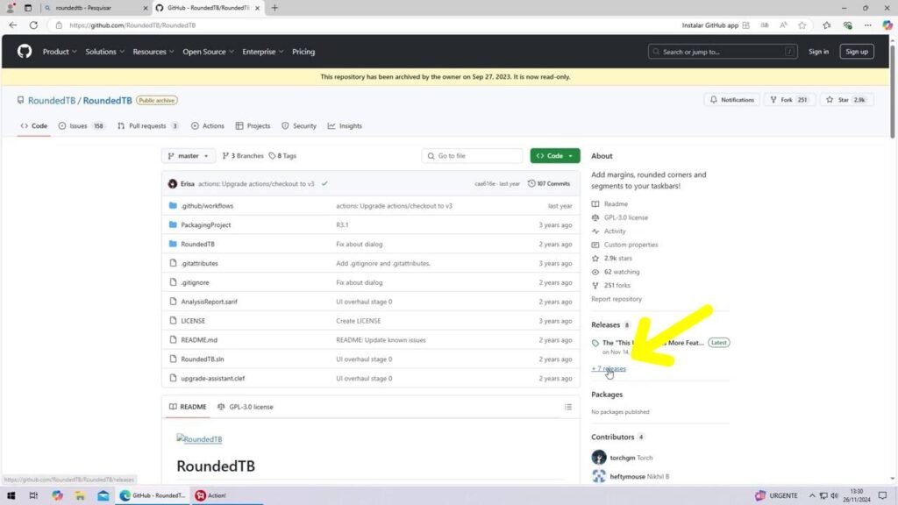898x505 pixels.
Task: Click the Sign up button
Action: pyautogui.click(x=857, y=52)
